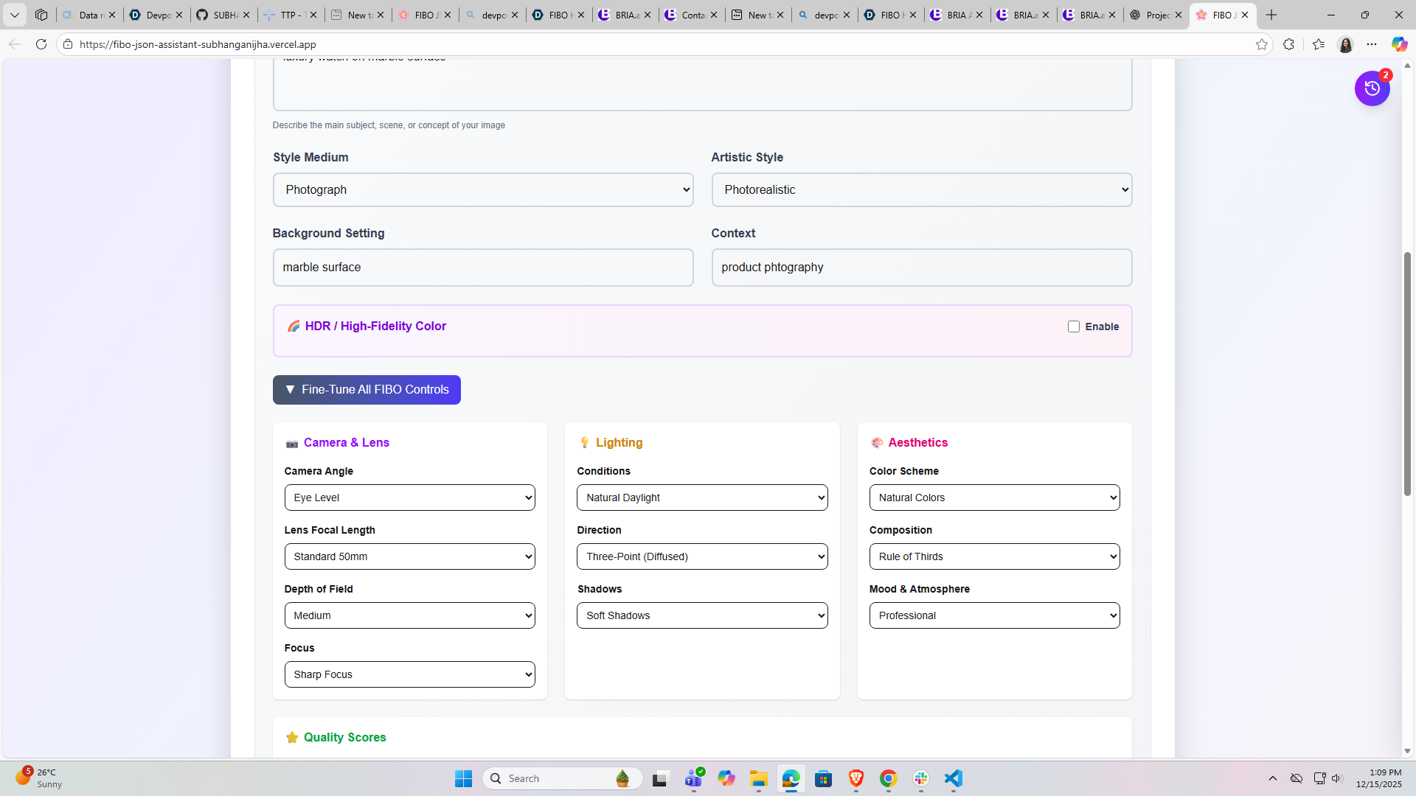Open new browser tab plus icon
The height and width of the screenshot is (796, 1416).
(1271, 15)
